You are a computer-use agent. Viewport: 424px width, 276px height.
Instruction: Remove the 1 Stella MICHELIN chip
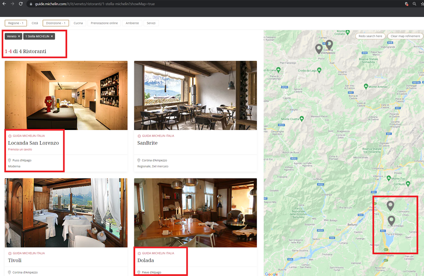click(x=52, y=36)
